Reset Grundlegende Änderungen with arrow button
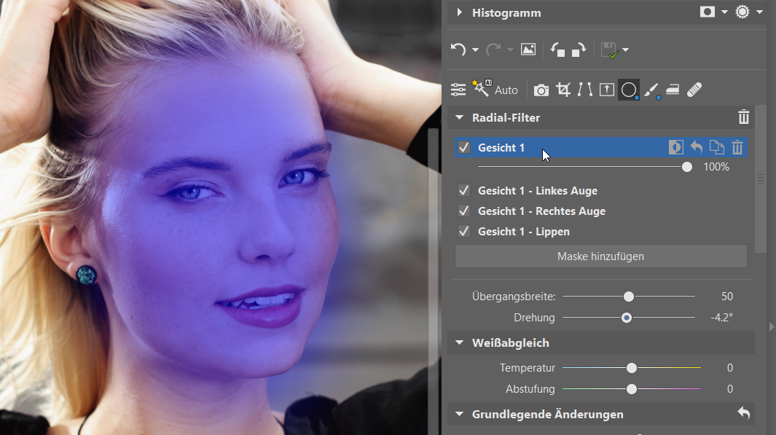Viewport: 776px width, 435px height. click(x=743, y=414)
